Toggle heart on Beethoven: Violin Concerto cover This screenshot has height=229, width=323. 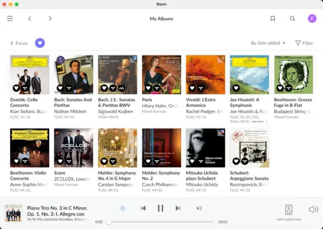tap(16, 161)
